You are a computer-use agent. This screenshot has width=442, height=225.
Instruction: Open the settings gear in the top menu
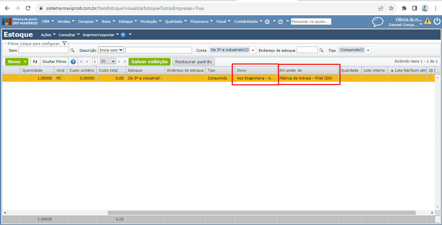pos(267,21)
